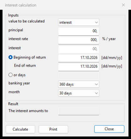Click the End of return date field
This screenshot has height=139, width=131.
point(79,67)
